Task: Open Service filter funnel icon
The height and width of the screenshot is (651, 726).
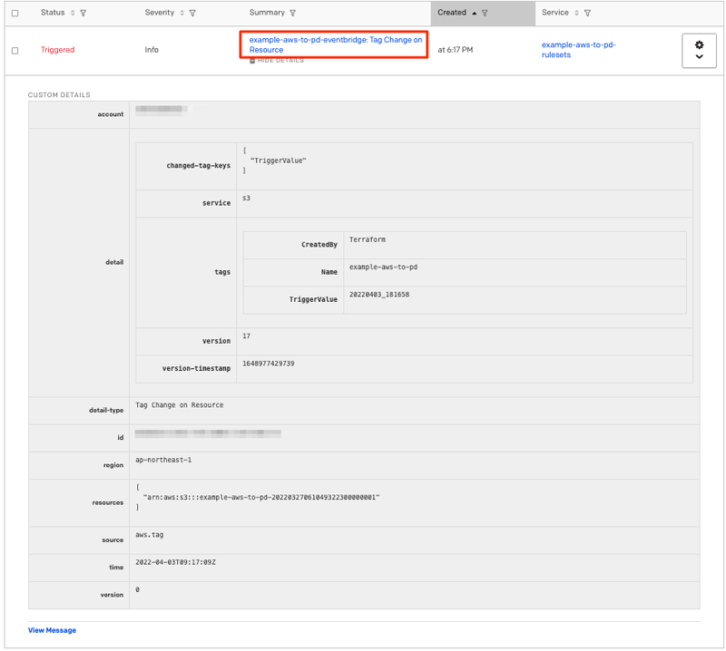Action: (x=587, y=13)
